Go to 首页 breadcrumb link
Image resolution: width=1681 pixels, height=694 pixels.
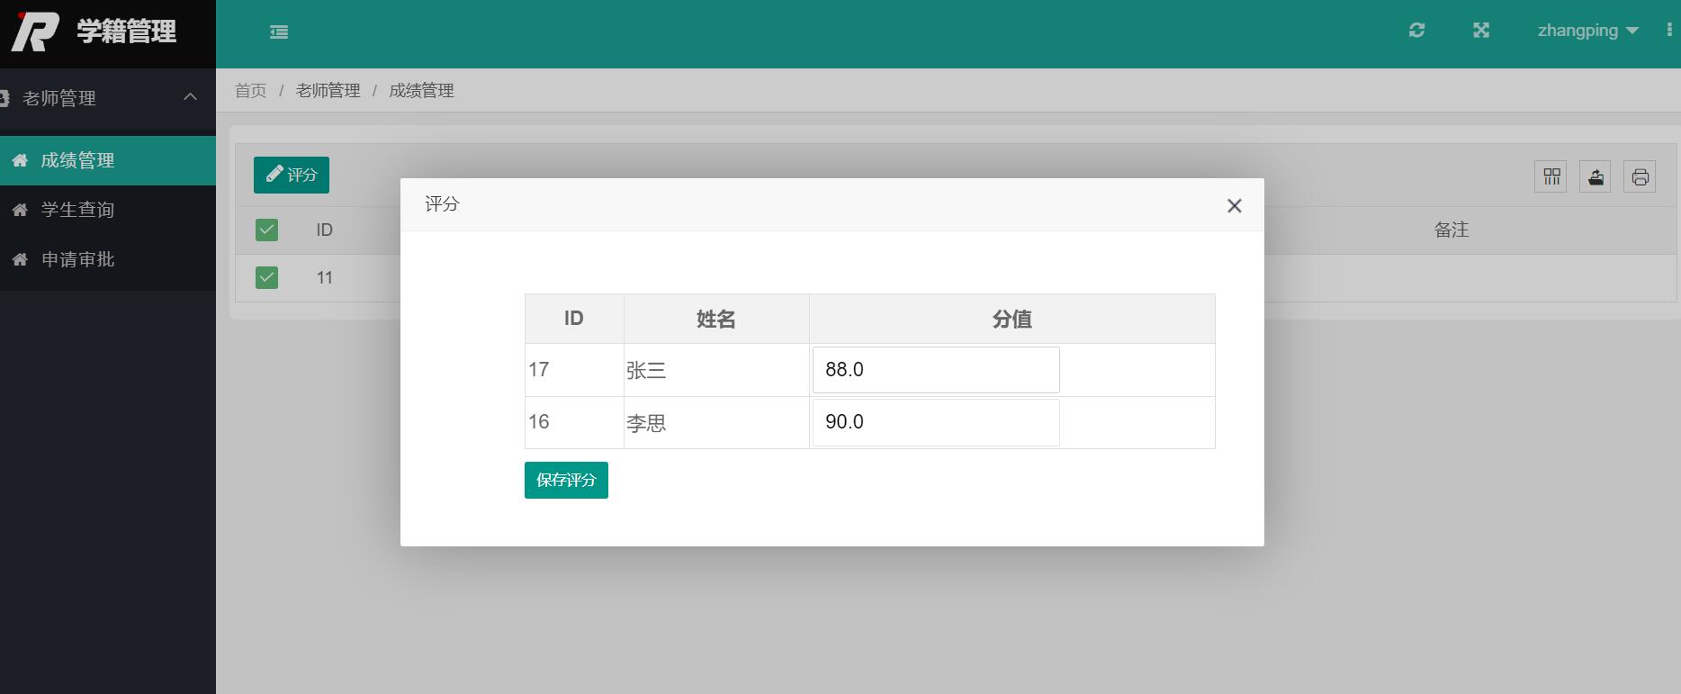click(251, 91)
